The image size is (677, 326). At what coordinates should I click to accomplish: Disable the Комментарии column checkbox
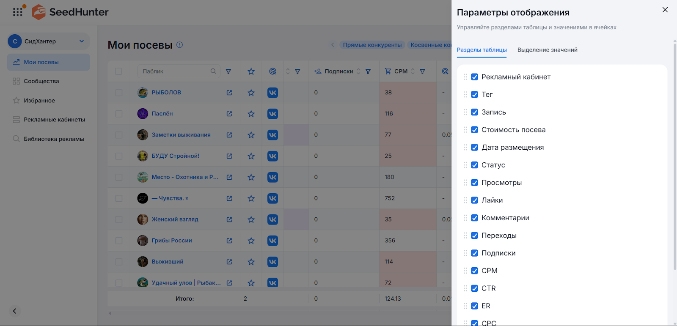(474, 218)
